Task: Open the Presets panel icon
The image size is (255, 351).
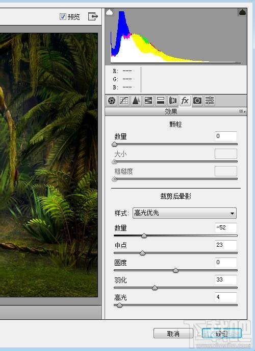Action: tap(210, 101)
